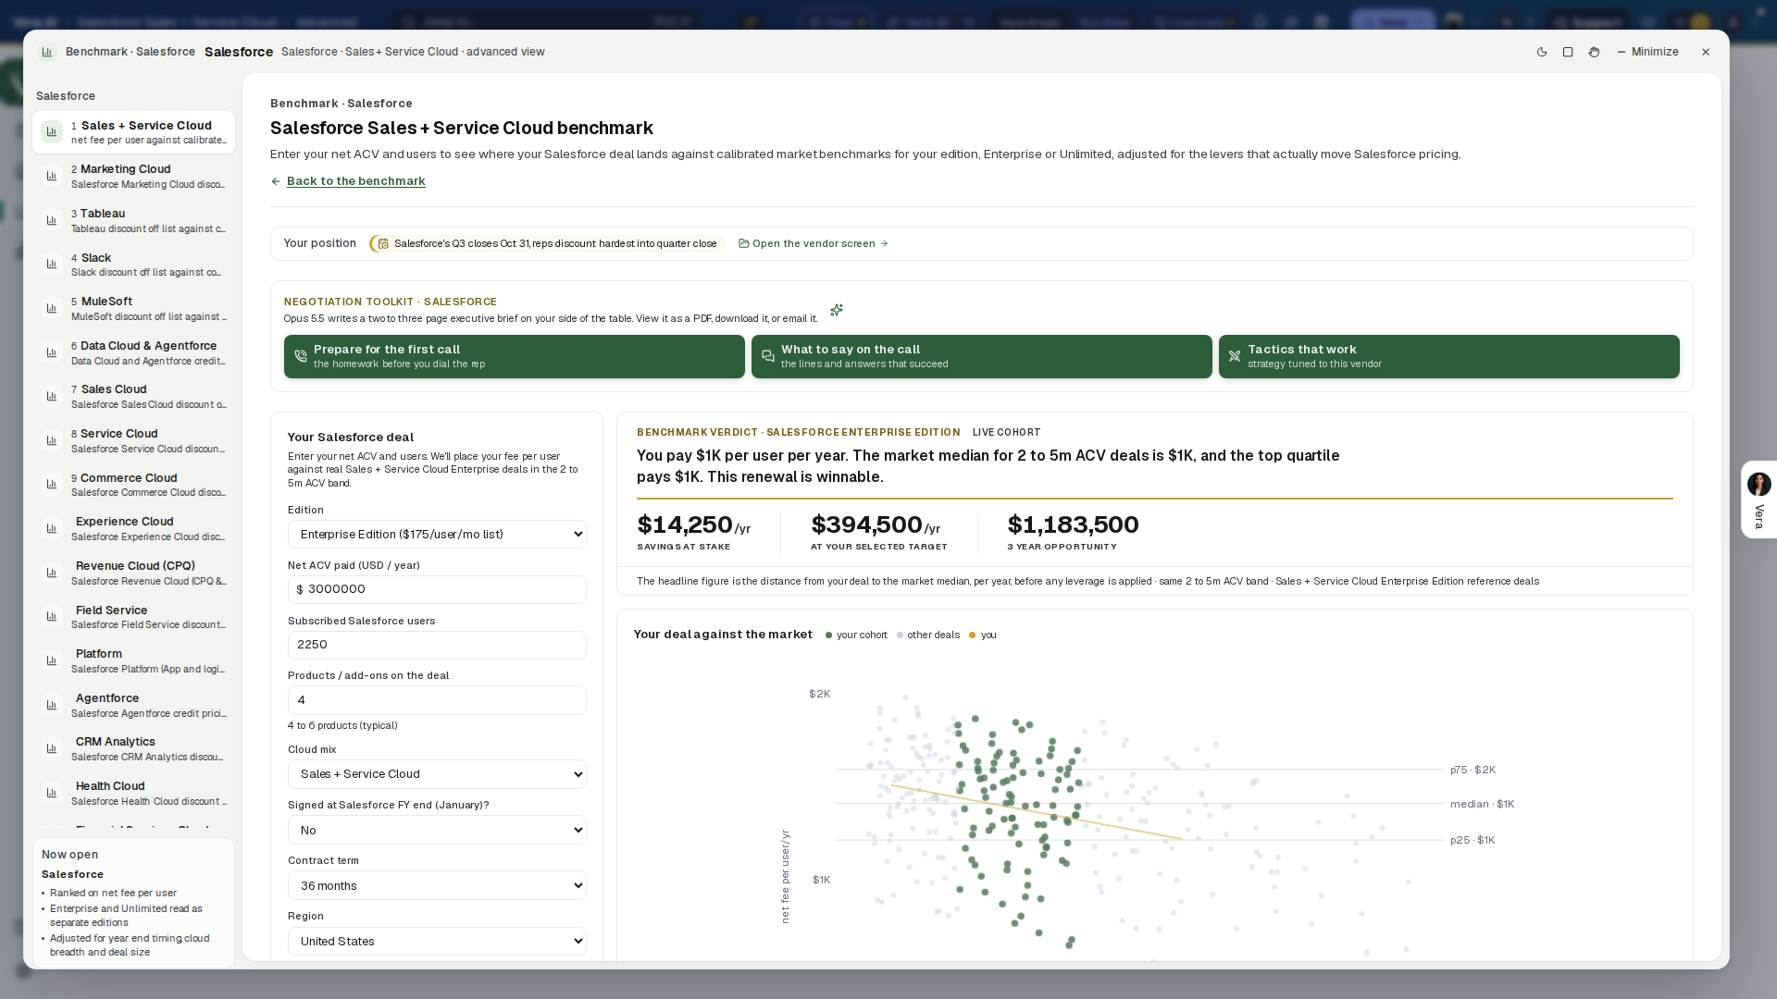1777x999 pixels.
Task: Click chat icon on What to say card
Action: point(768,356)
